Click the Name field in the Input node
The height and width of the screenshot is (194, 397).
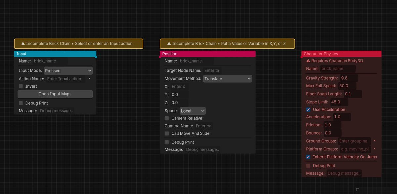(50, 61)
